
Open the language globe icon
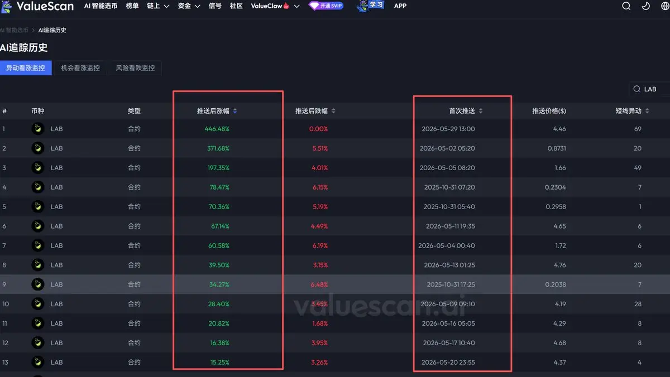click(x=665, y=6)
